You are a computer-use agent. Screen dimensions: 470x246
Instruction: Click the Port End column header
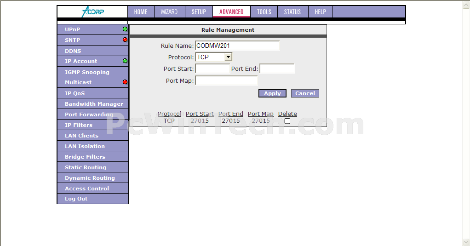231,114
